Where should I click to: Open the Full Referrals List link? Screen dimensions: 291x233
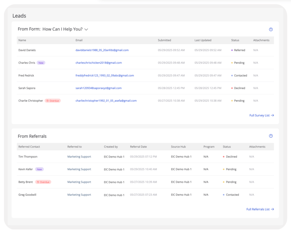(260, 209)
